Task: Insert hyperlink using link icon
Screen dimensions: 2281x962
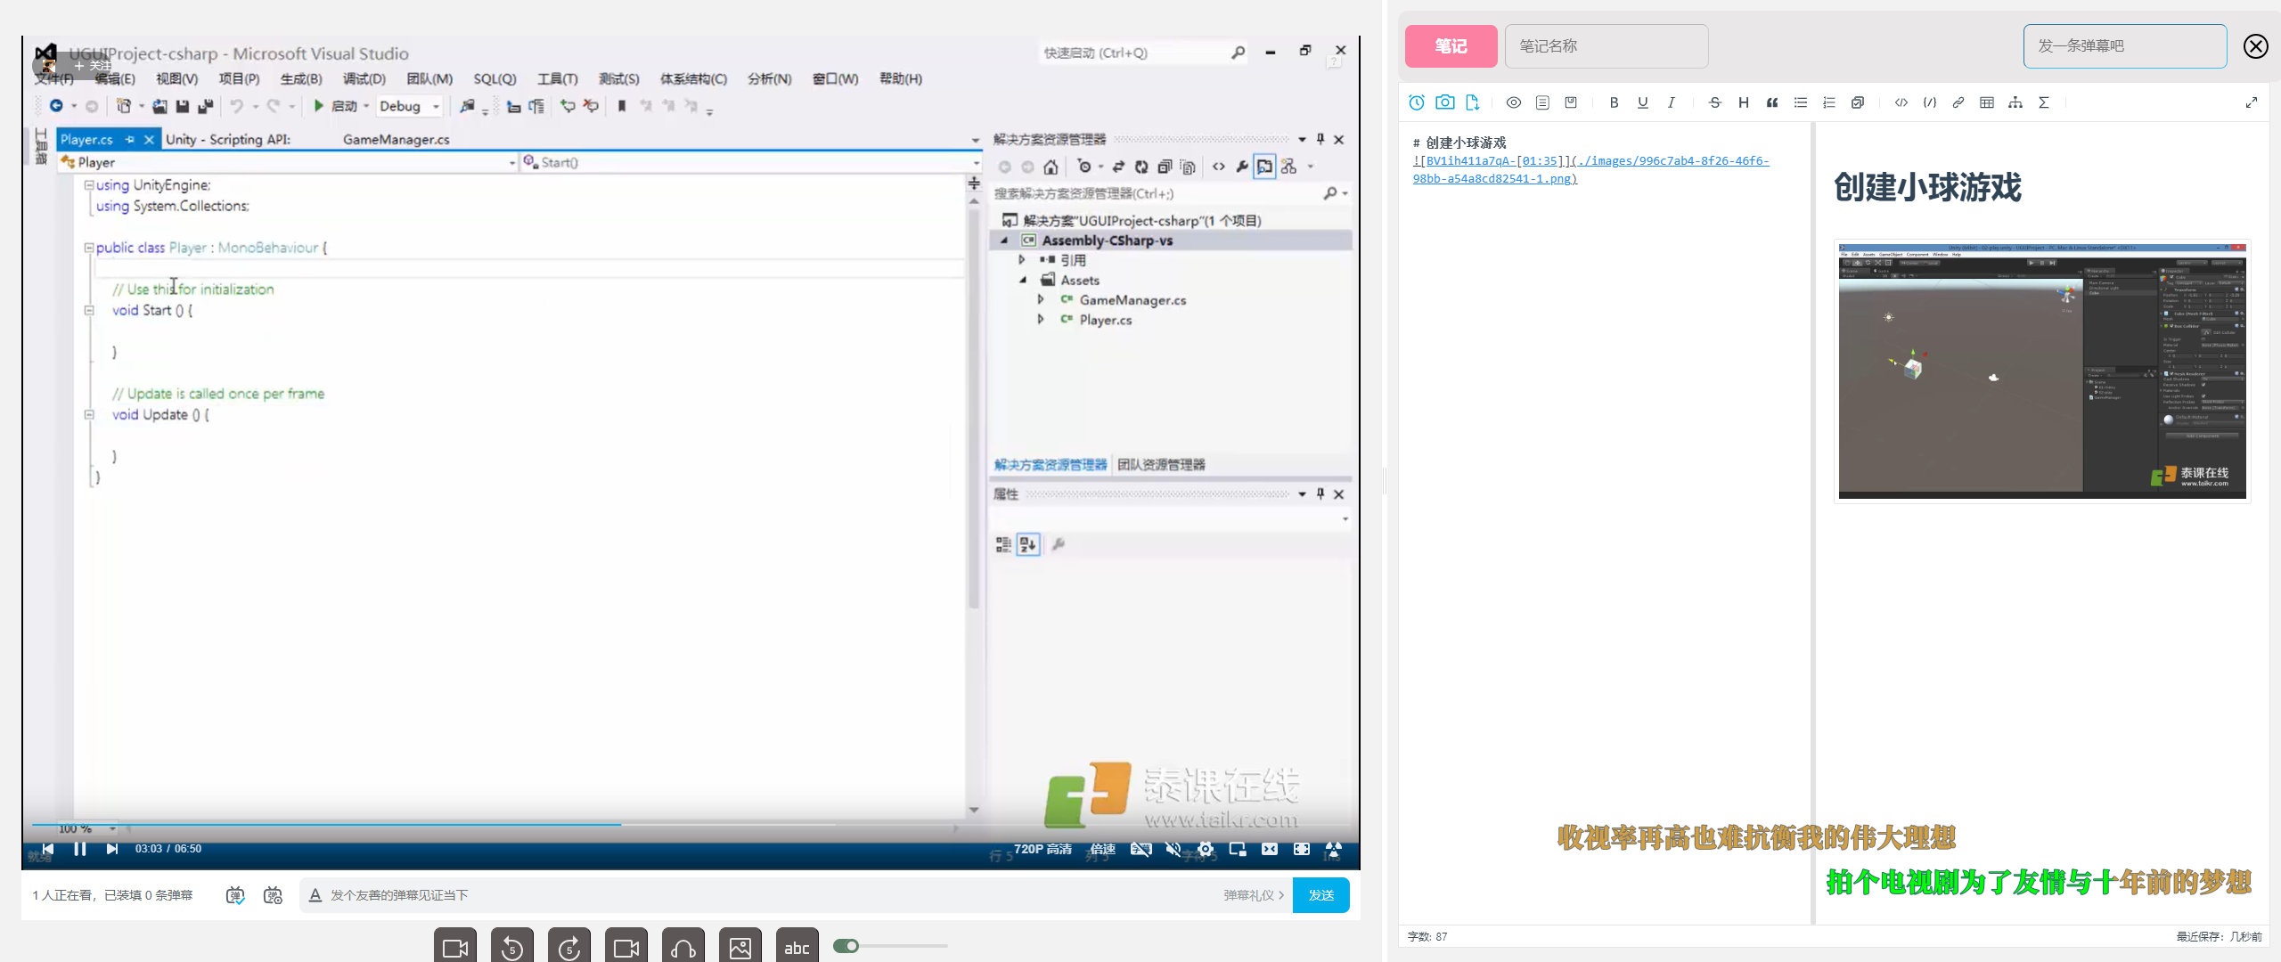Action: point(1958,102)
